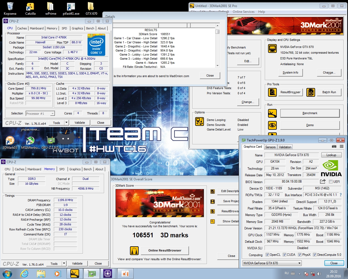Open the GPU-Z.1.9.0 desktop shortcut

tap(51, 142)
